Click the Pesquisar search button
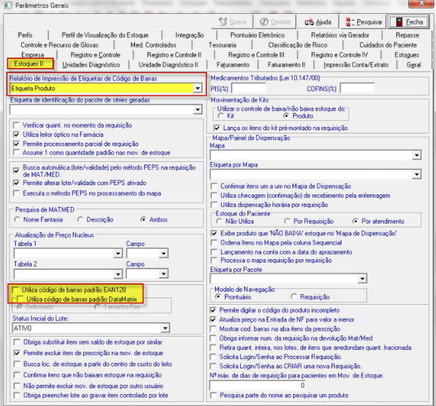This screenshot has width=436, height=406. pyautogui.click(x=363, y=22)
